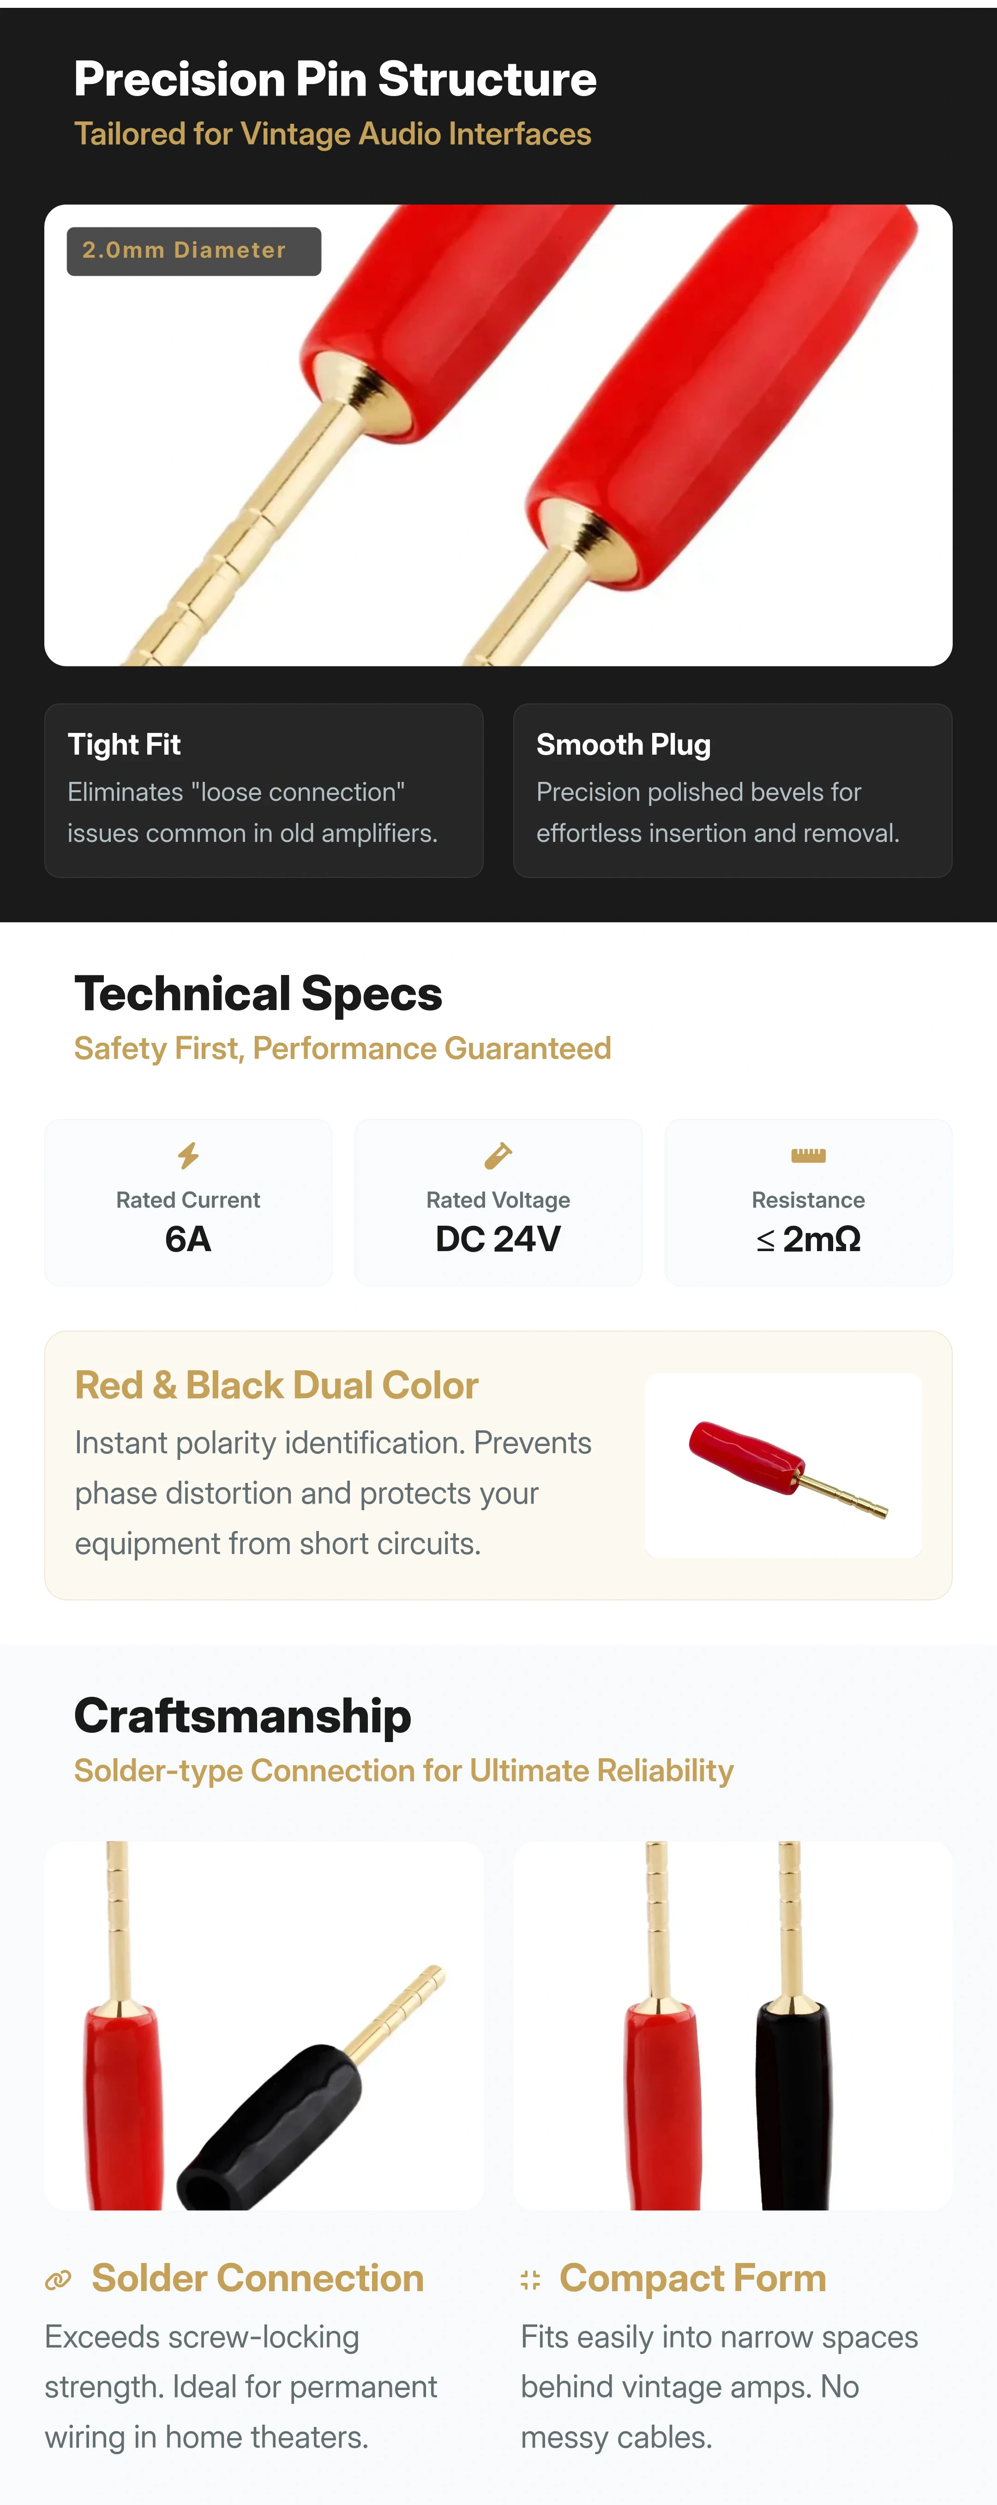Select the Tight Fit feature card
This screenshot has height=2505, width=997.
point(264,791)
